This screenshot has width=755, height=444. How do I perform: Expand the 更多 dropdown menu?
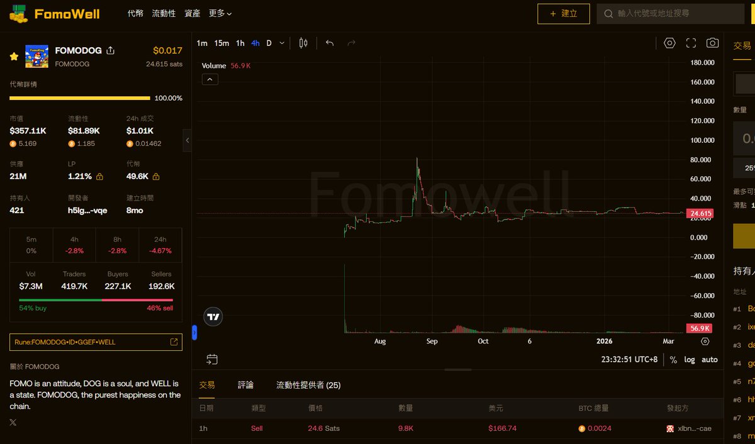(220, 13)
